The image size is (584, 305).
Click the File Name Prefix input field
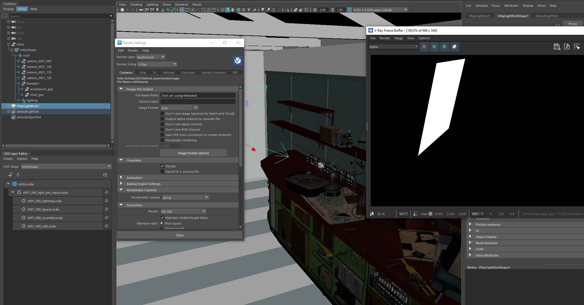click(x=198, y=96)
